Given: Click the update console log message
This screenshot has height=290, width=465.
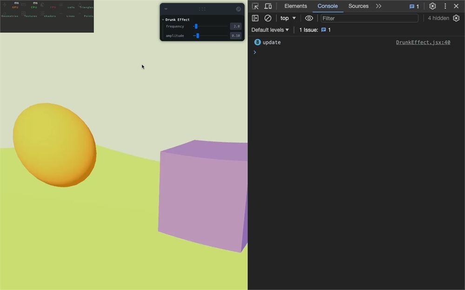Looking at the screenshot, I should pyautogui.click(x=272, y=42).
